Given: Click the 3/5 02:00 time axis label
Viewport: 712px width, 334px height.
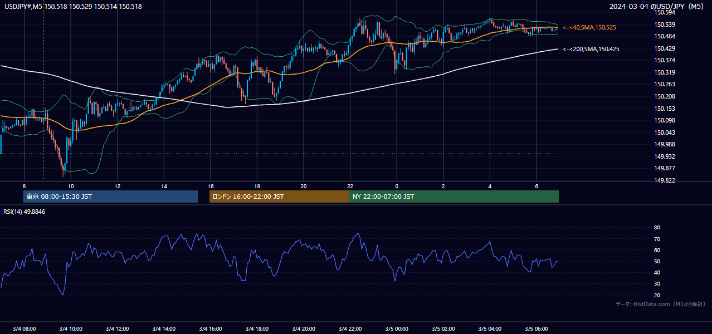Looking at the screenshot, I should [443, 328].
